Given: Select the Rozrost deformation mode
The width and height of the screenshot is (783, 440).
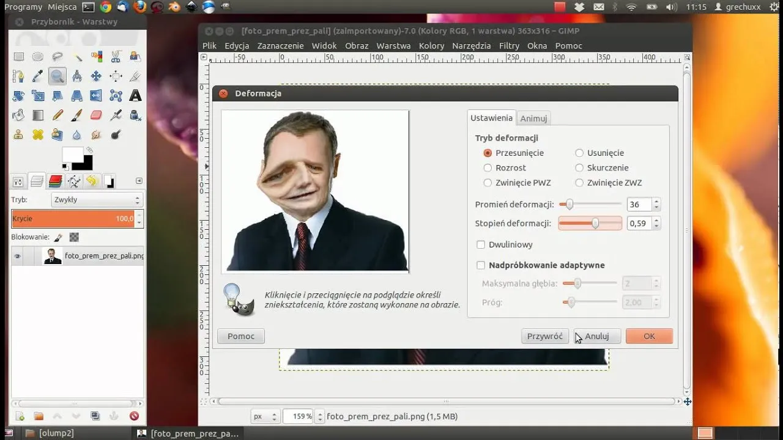Looking at the screenshot, I should click(488, 168).
